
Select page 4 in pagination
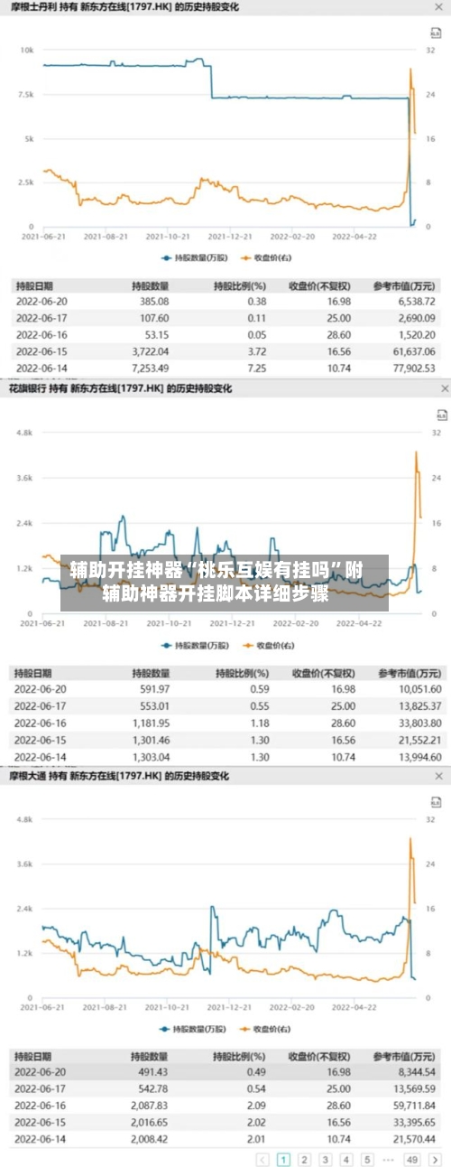[x=346, y=1159]
